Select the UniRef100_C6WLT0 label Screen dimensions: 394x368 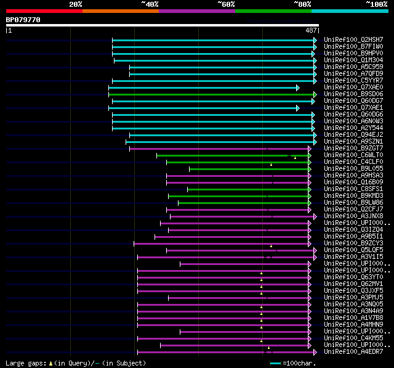pyautogui.click(x=353, y=155)
